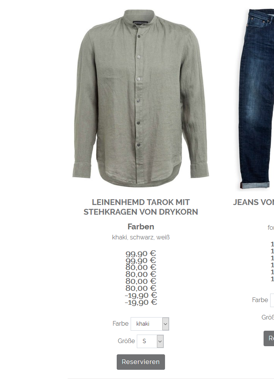The height and width of the screenshot is (381, 274).
Task: Open the Jeans von product title
Action: 254,202
